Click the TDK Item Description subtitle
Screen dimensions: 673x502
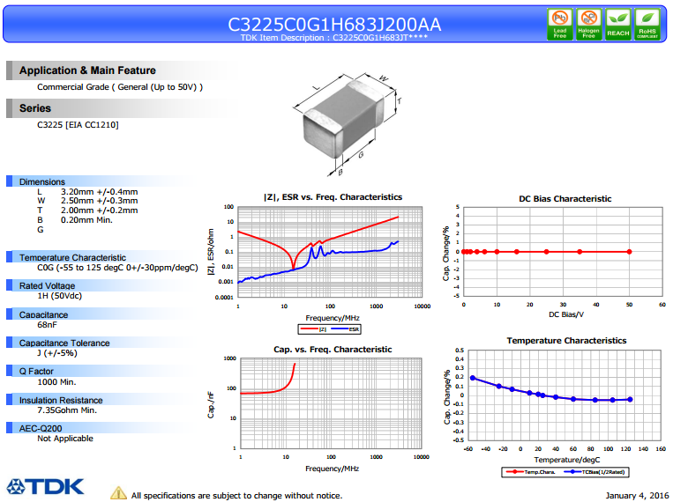(334, 38)
